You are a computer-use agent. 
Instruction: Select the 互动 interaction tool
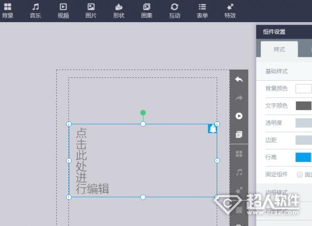(x=175, y=10)
